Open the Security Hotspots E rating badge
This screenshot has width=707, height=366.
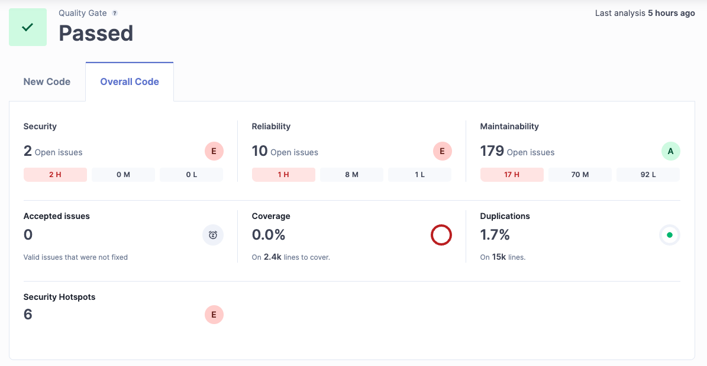214,314
